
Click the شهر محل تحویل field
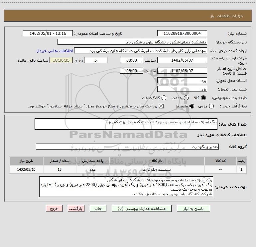[x=182, y=89]
